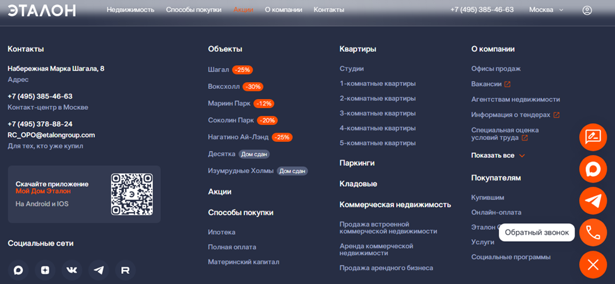Open the Кладовые section heading
The image size is (615, 284).
[359, 184]
